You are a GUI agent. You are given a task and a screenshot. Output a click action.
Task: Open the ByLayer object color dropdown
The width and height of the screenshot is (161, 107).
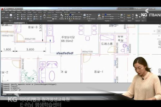click(x=112, y=15)
